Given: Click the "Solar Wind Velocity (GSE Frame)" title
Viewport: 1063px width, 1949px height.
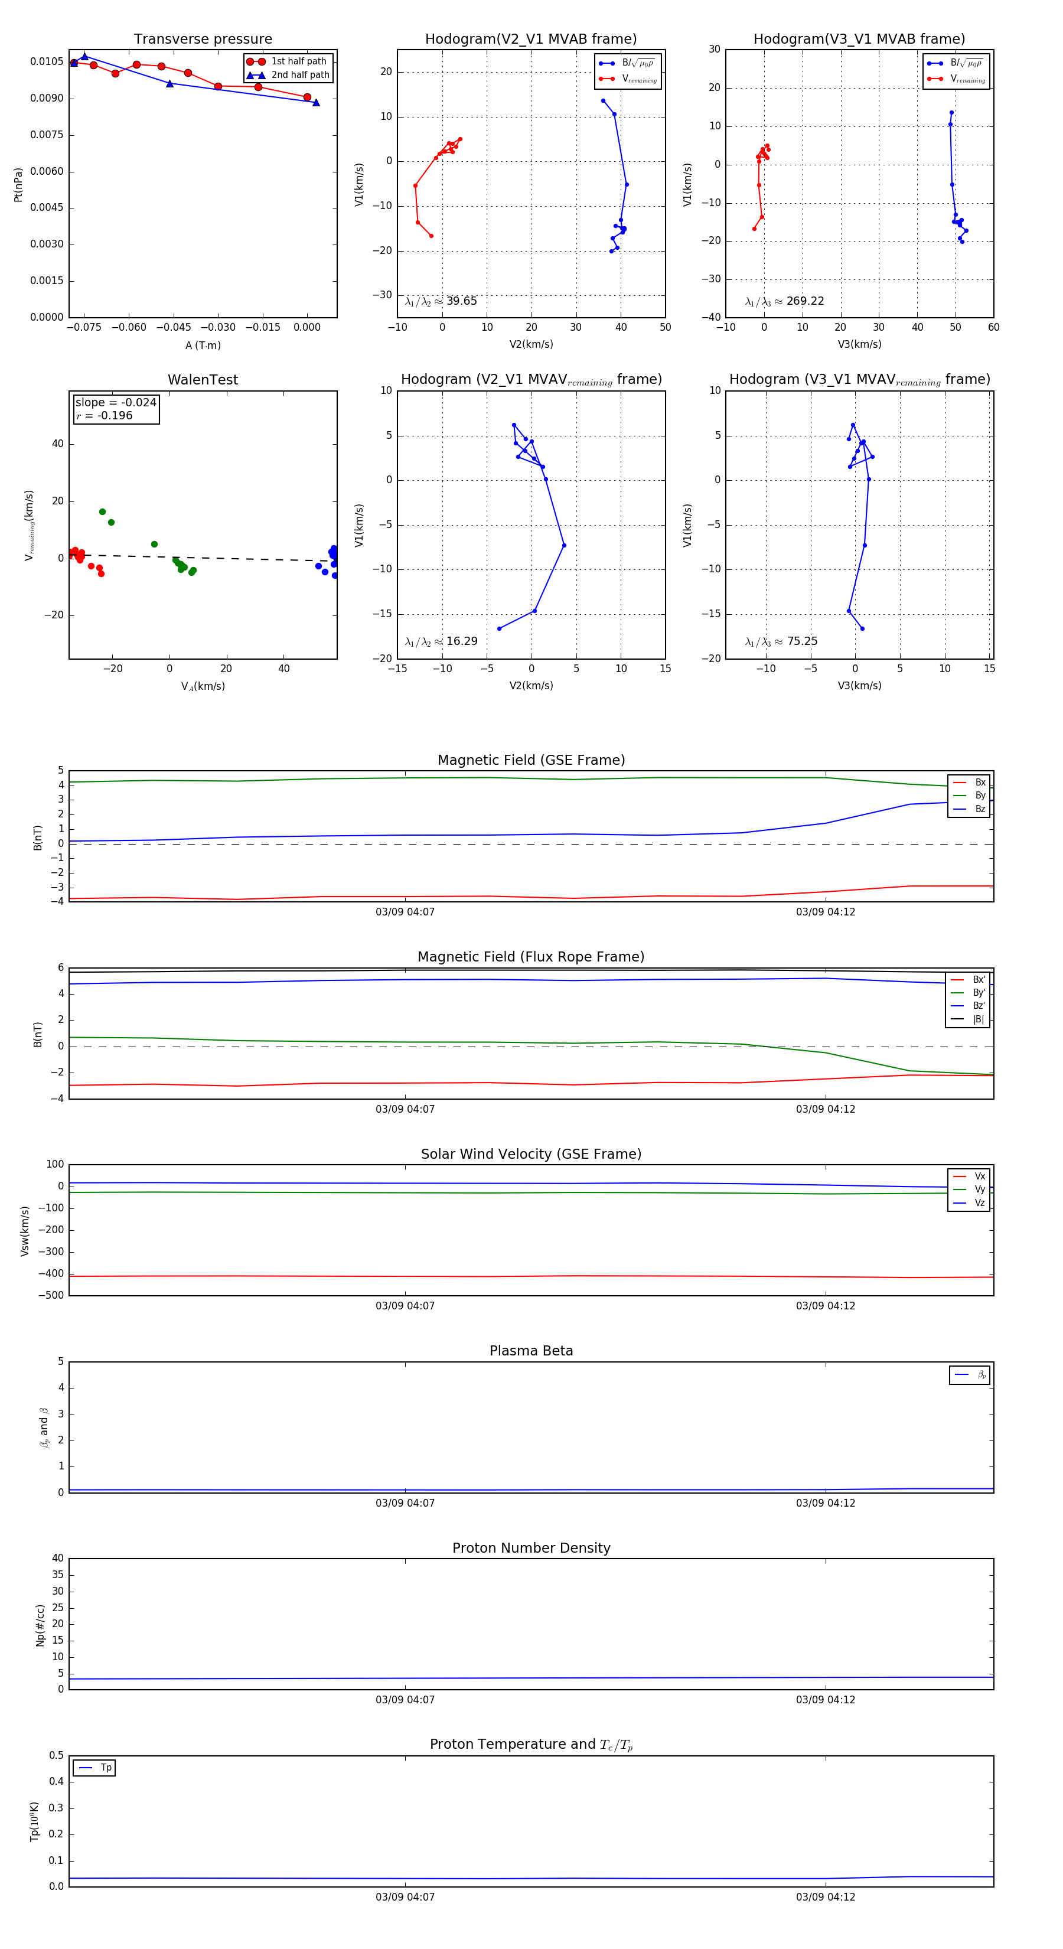Looking at the screenshot, I should [x=531, y=1154].
